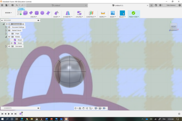Toggle visibility of Body4
This screenshot has width=182, height=121.
[x=12, y=43]
